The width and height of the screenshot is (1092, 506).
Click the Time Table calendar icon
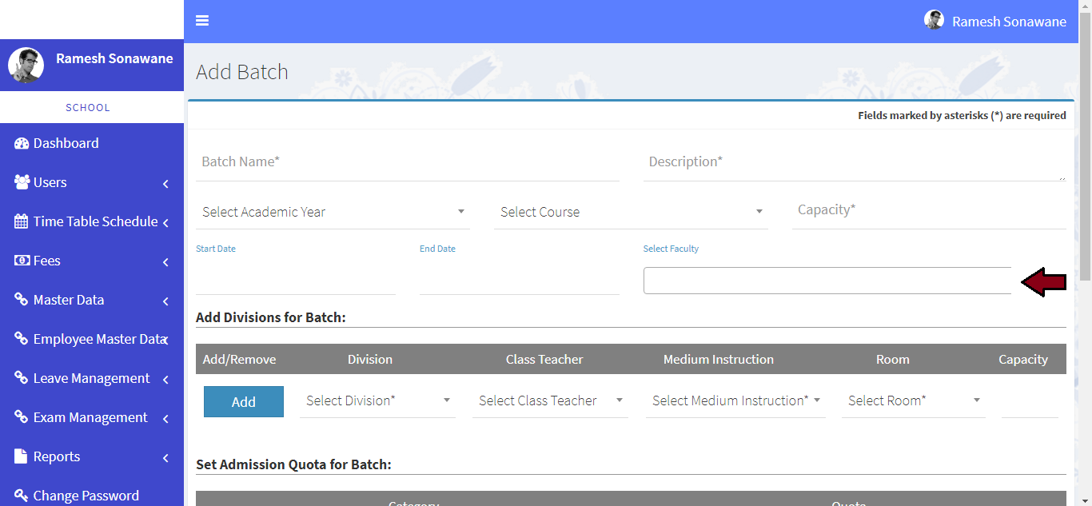click(22, 221)
